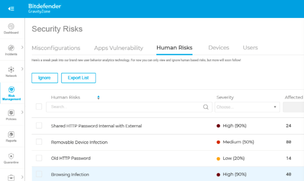Open the Quarantine sidebar icon
Image resolution: width=304 pixels, height=181 pixels.
[x=11, y=156]
